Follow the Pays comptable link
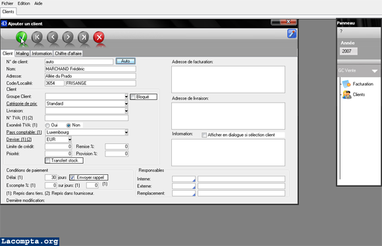Viewport: 382px width, 246px height. click(x=24, y=132)
